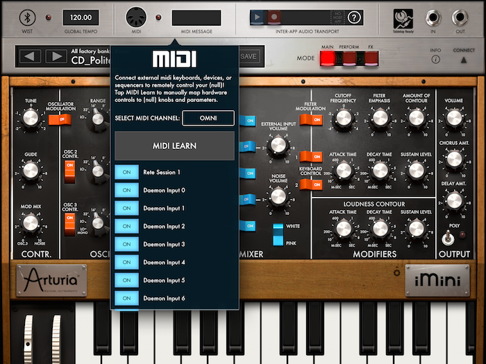Image resolution: width=486 pixels, height=364 pixels.
Task: Toggle Daemon Input 5 ON button
Action: tap(126, 280)
